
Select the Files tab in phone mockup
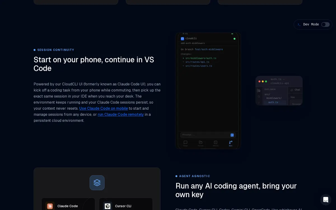click(200, 143)
